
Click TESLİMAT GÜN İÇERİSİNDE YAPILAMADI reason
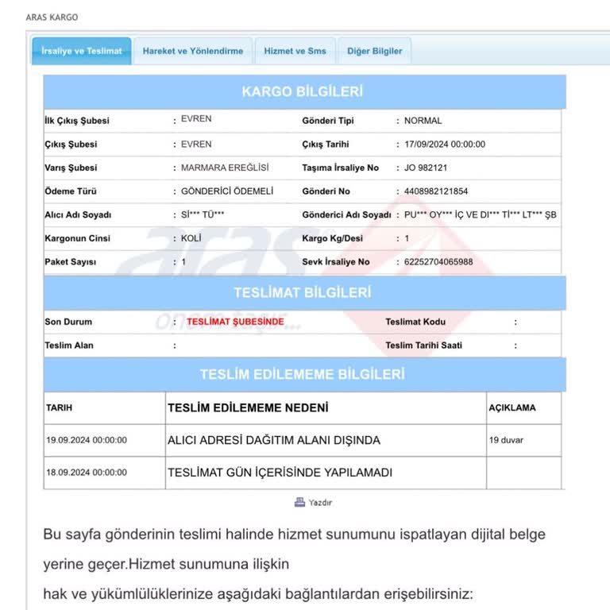pos(280,473)
